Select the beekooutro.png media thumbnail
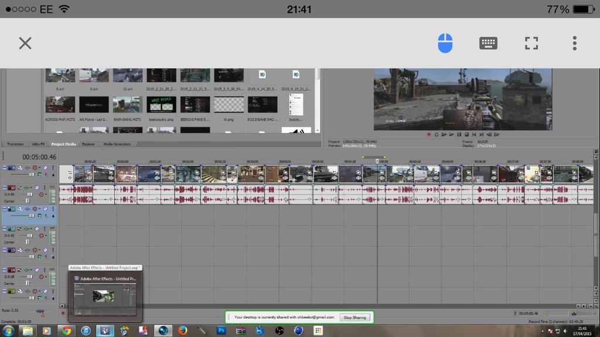 point(161,104)
